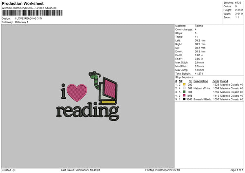Click 'Wilcom EmbroideryStudio – Level 3 Advanced' text
This screenshot has height=173, width=245.
coord(29,8)
